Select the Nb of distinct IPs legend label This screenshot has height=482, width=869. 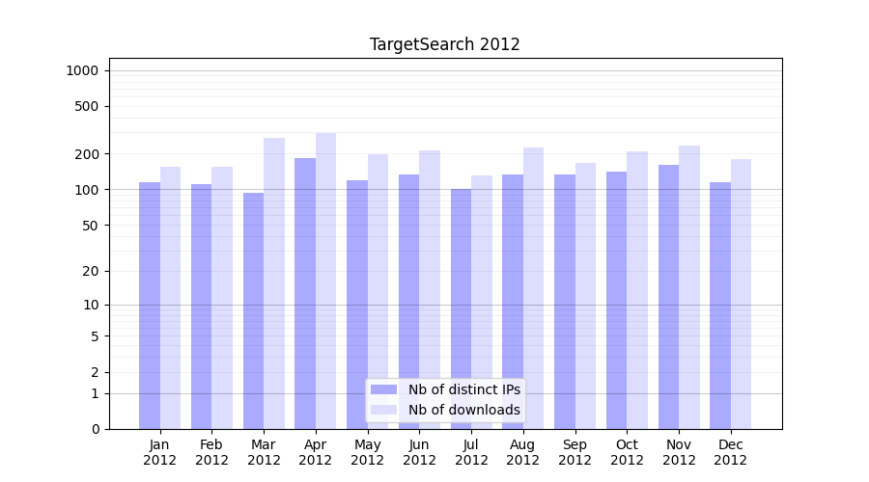tap(463, 389)
